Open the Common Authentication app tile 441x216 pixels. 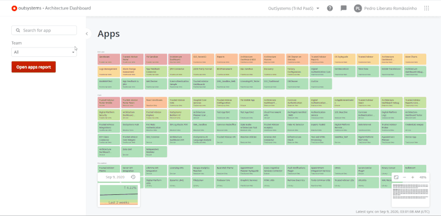298,103
